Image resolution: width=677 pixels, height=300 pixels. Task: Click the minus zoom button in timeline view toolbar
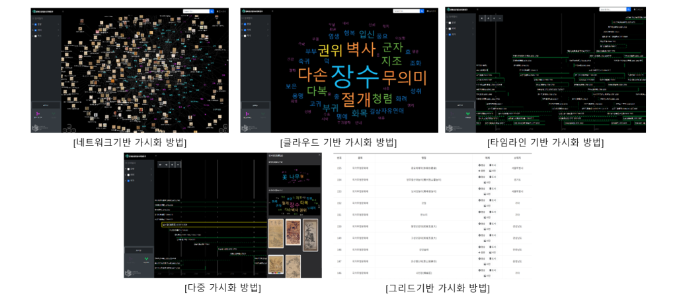click(x=500, y=18)
